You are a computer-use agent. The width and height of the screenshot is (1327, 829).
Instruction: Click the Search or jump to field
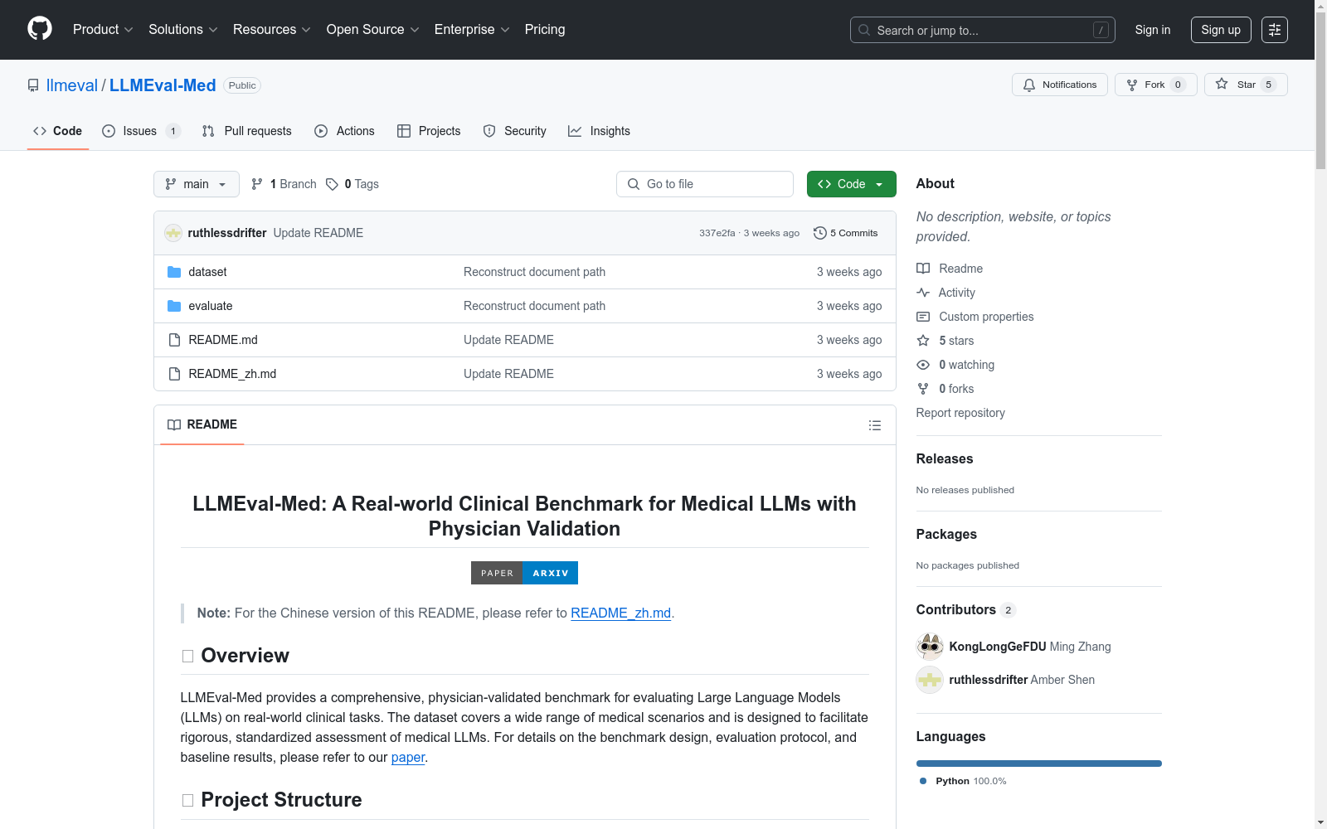coord(983,30)
